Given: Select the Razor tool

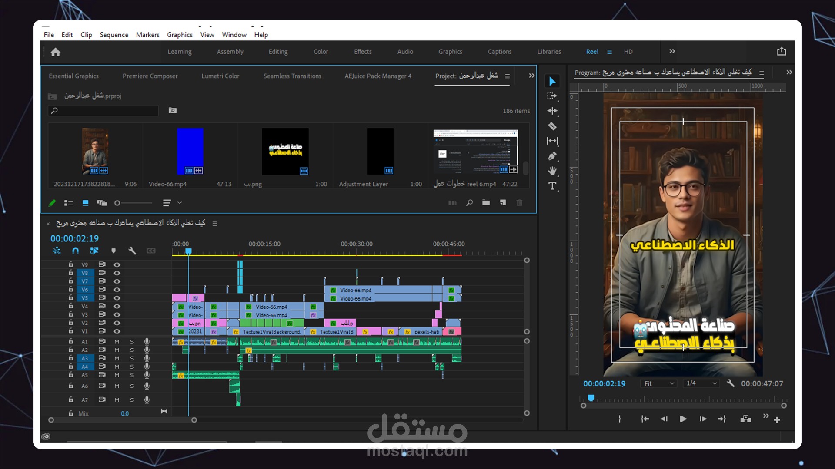Looking at the screenshot, I should tap(552, 126).
